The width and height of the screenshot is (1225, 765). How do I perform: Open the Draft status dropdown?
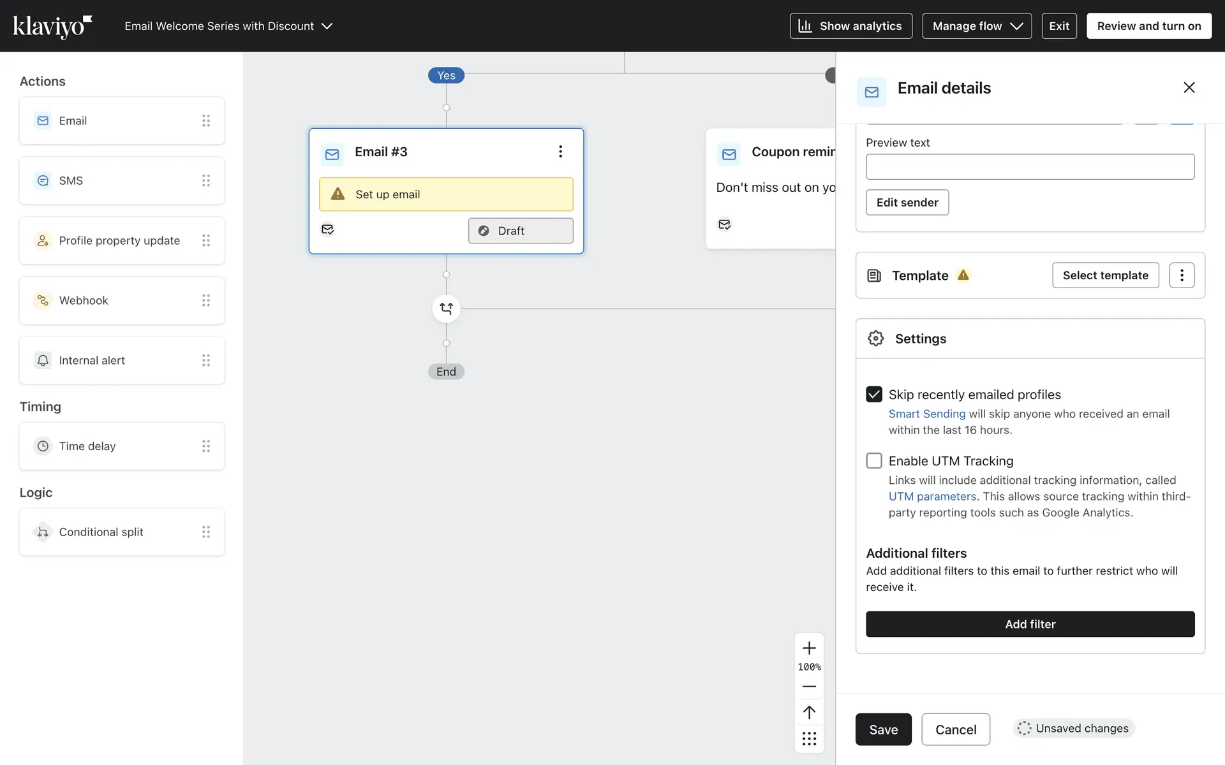[x=520, y=231]
